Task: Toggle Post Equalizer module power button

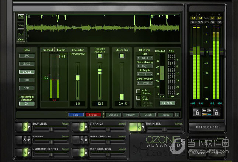Action: point(82,153)
